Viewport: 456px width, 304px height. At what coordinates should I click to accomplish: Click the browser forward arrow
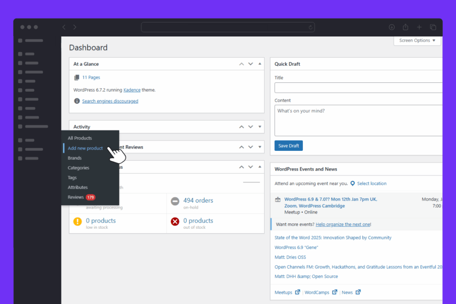(74, 27)
